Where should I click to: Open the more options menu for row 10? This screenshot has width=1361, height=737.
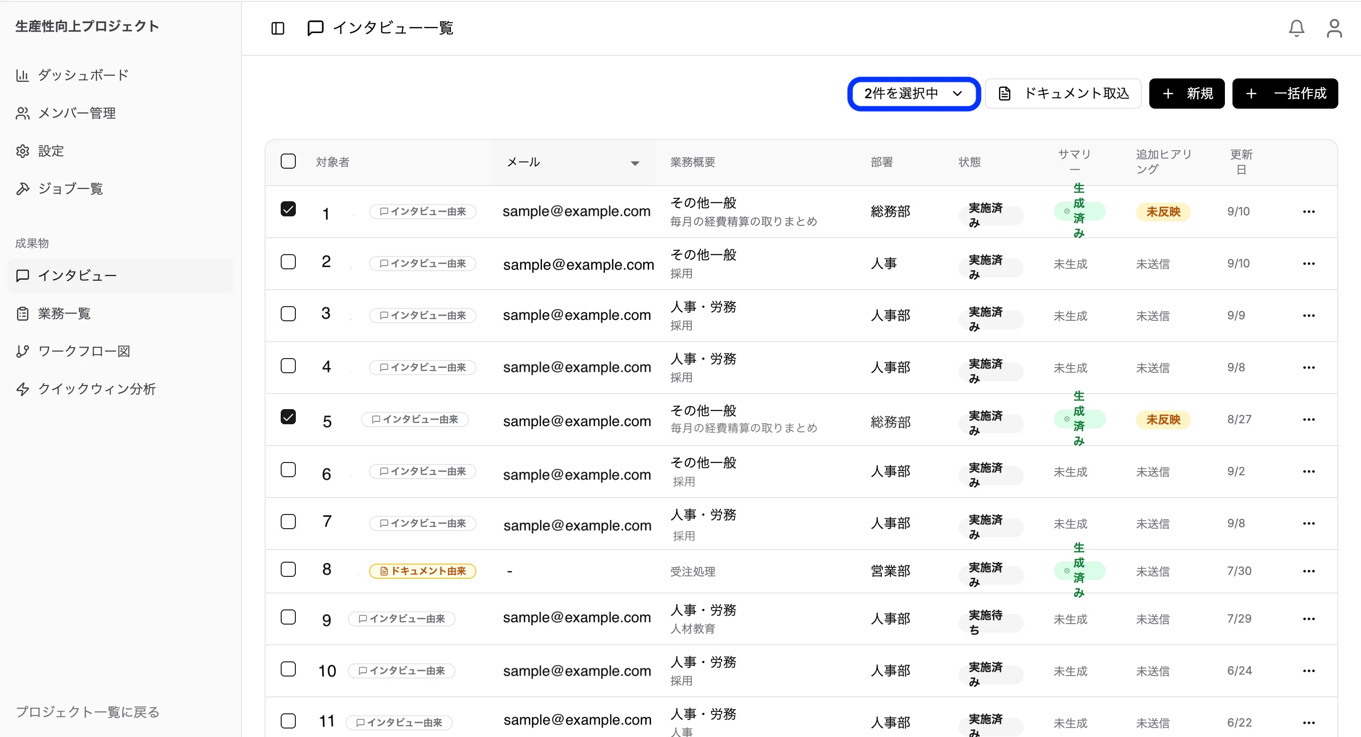click(x=1309, y=670)
